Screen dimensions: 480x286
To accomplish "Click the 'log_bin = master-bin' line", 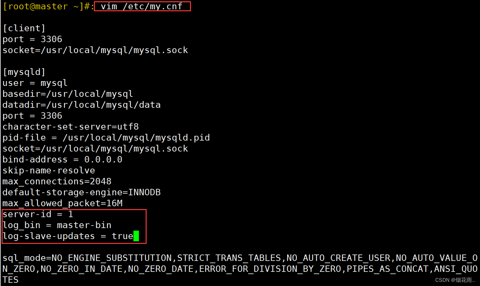I will tap(57, 225).
